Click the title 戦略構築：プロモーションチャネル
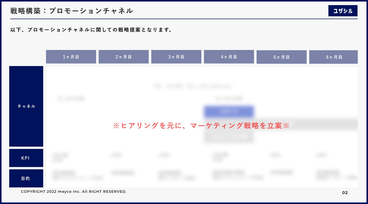The height and width of the screenshot is (204, 368). click(x=72, y=11)
